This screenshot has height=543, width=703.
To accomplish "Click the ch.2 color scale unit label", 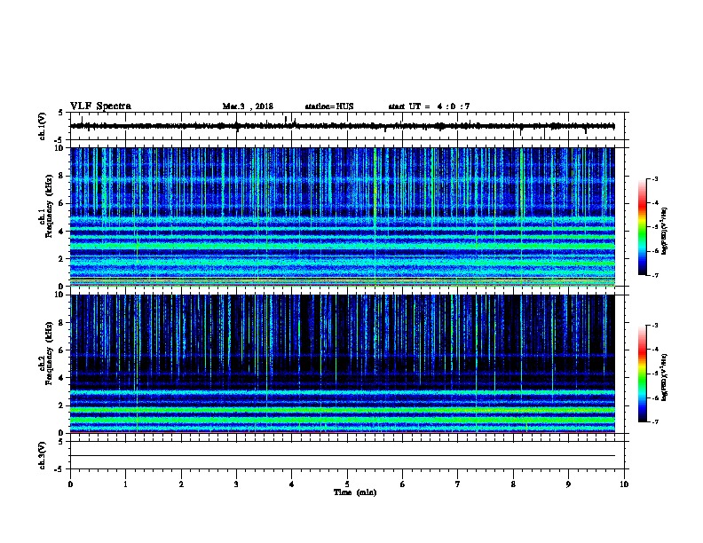I will [665, 377].
